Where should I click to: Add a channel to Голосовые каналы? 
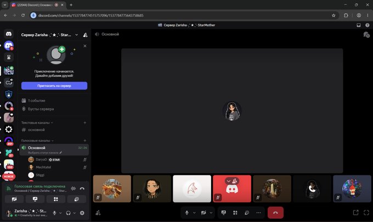[x=84, y=141]
